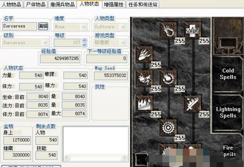Click Warmth's 255 skill level
This screenshot has height=167, width=244.
tap(204, 41)
